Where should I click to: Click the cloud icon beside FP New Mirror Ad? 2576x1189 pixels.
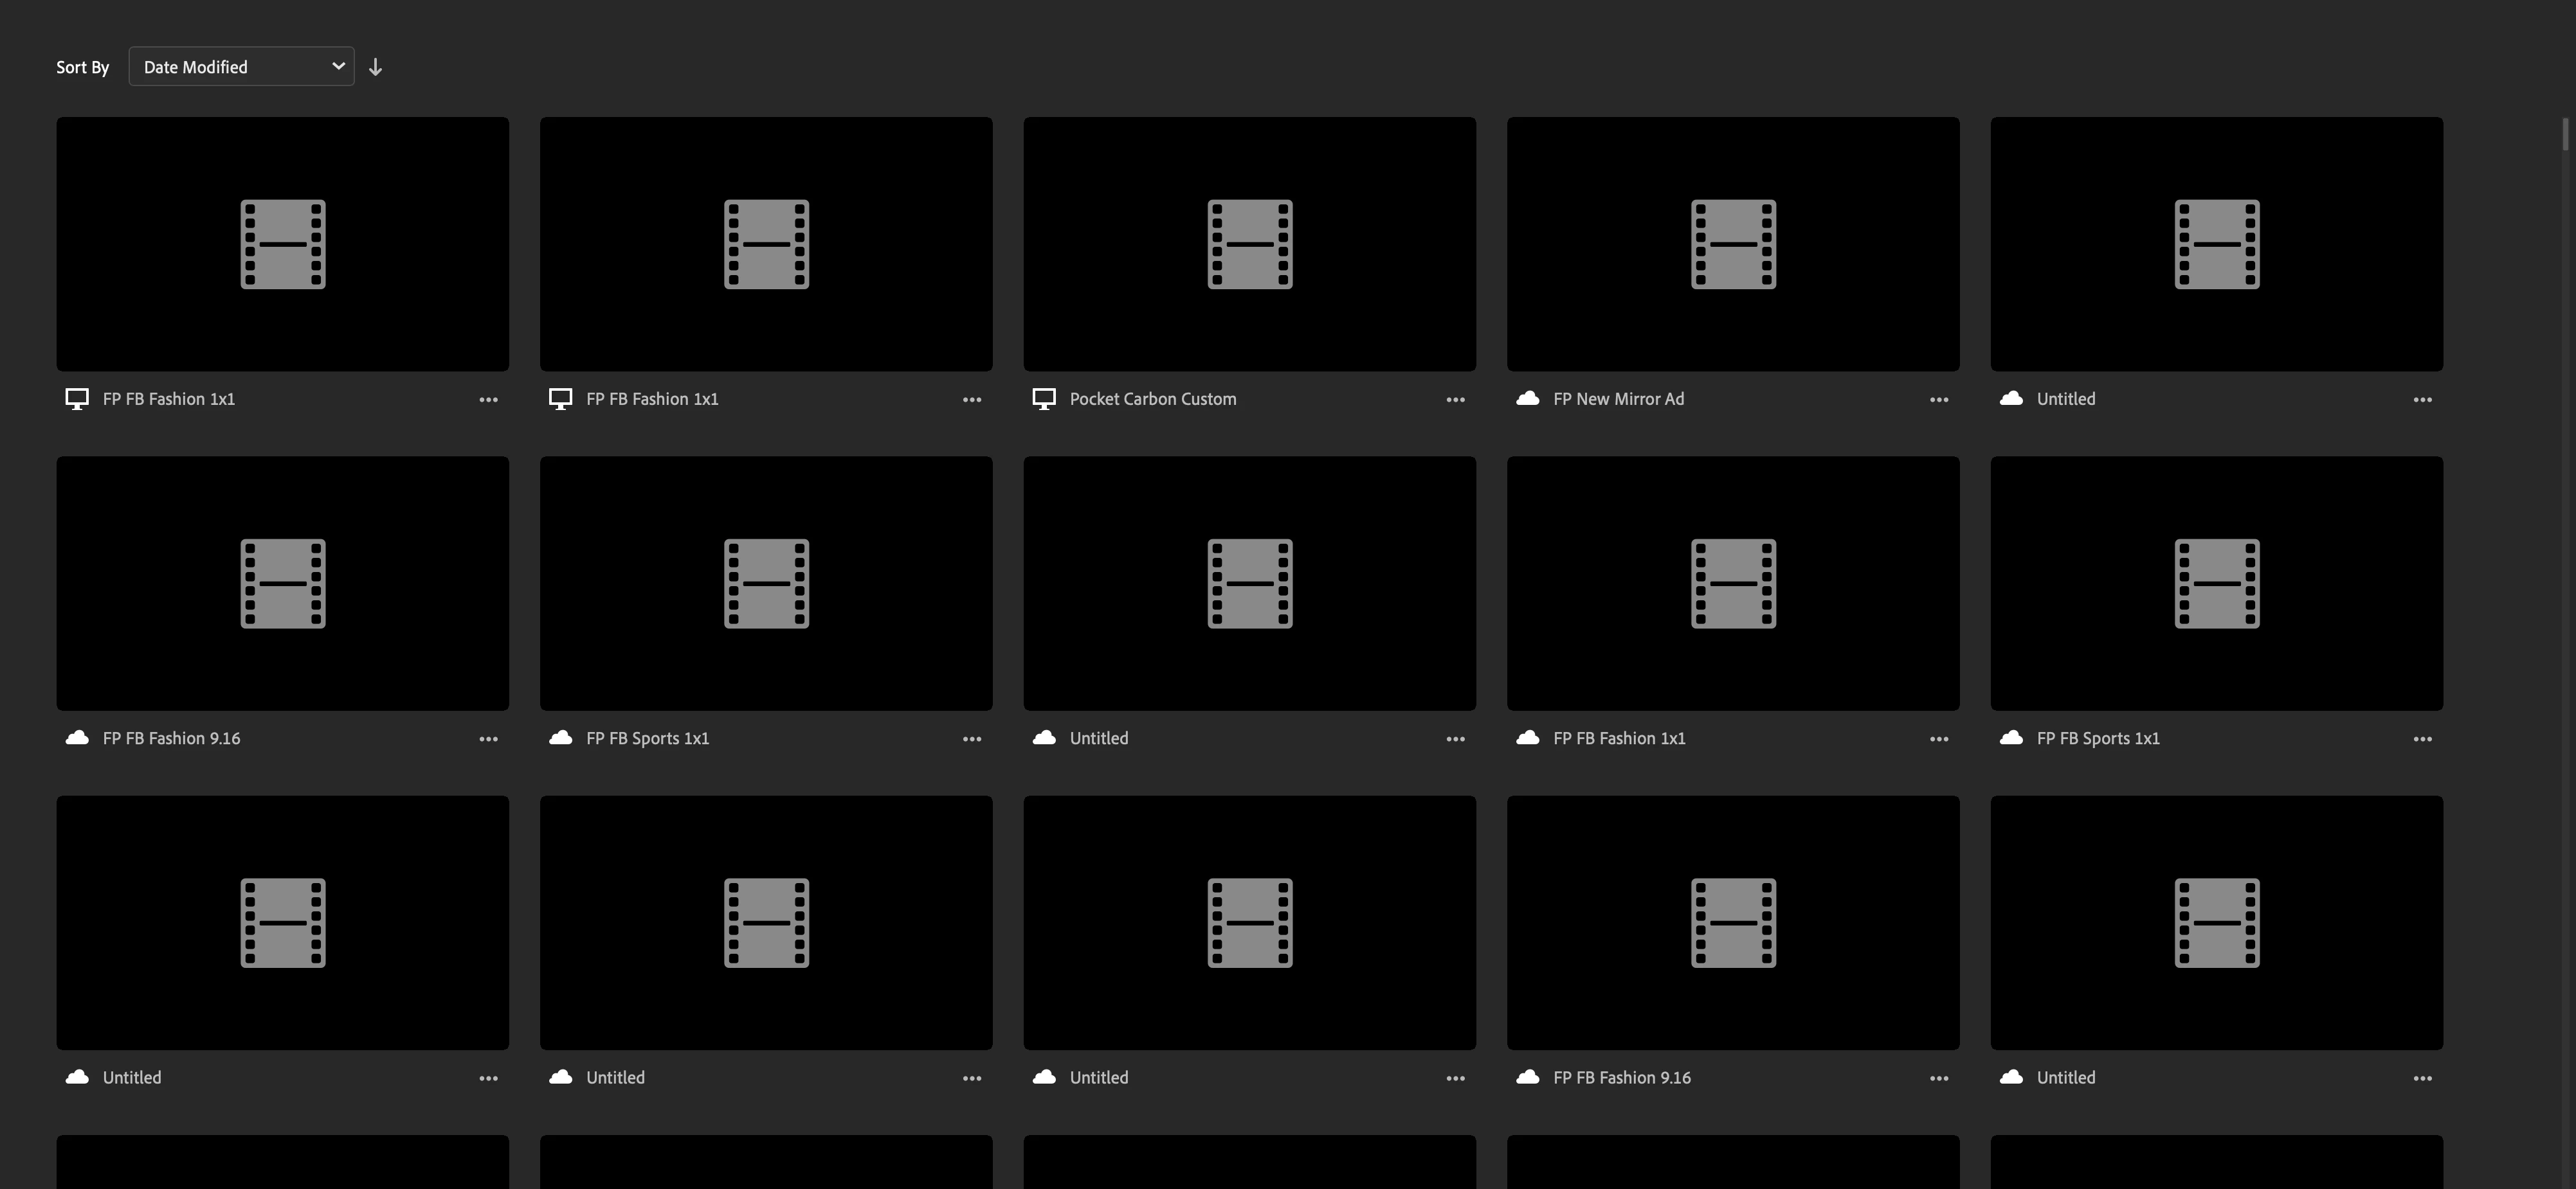(x=1527, y=398)
